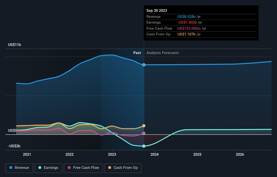Click the US$1.107b cash from op value
Image resolution: width=277 pixels, height=177 pixels.
point(186,34)
